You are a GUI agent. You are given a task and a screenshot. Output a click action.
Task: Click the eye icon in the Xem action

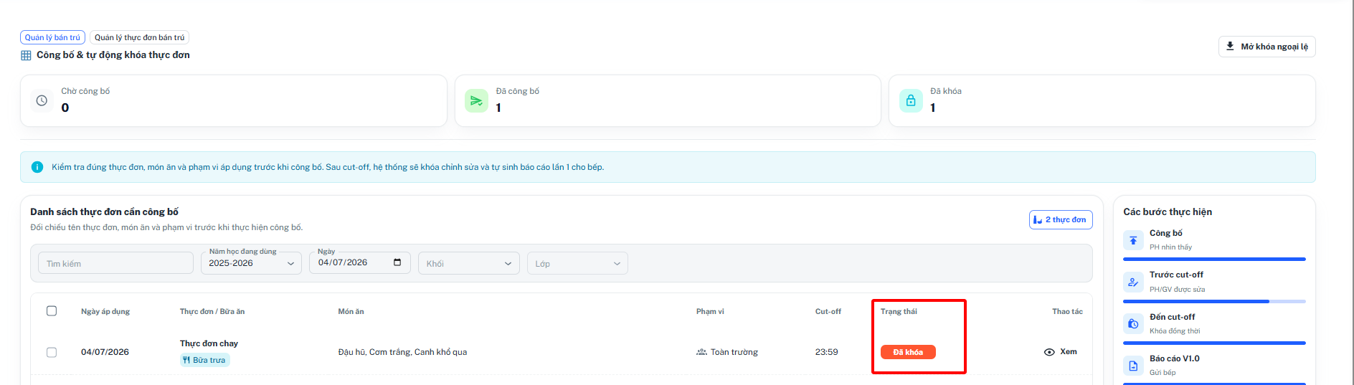1049,352
